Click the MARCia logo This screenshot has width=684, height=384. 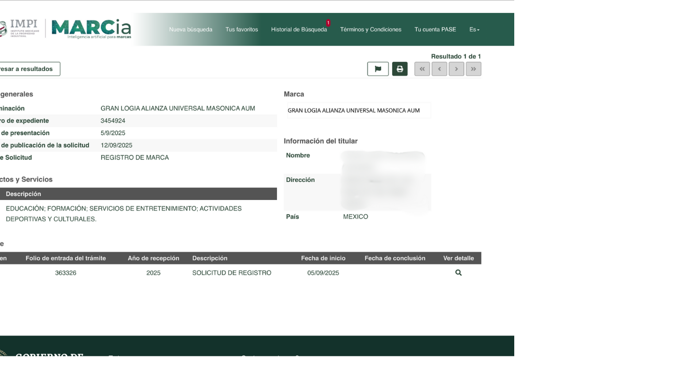(91, 29)
